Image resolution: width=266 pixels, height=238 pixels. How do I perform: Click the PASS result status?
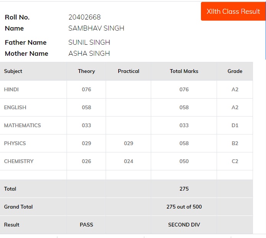[86, 225]
